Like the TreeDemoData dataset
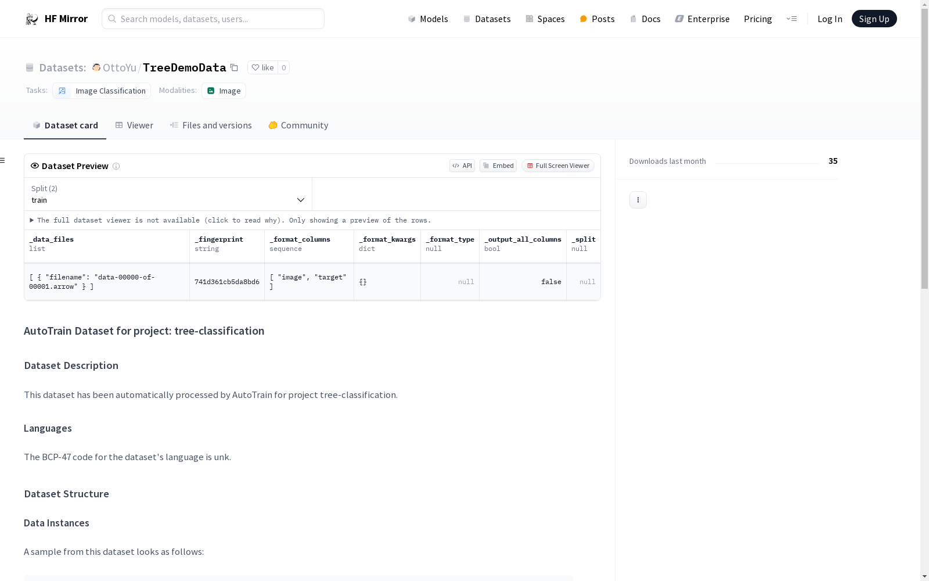 coord(262,67)
